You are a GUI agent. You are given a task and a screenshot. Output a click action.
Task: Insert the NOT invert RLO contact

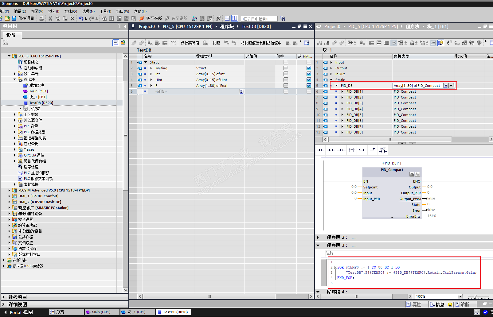pos(383,150)
